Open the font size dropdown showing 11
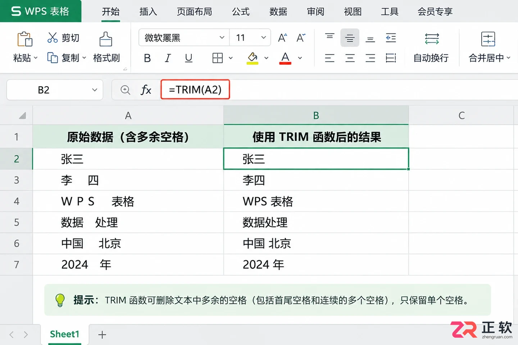This screenshot has width=518, height=345. pos(263,37)
